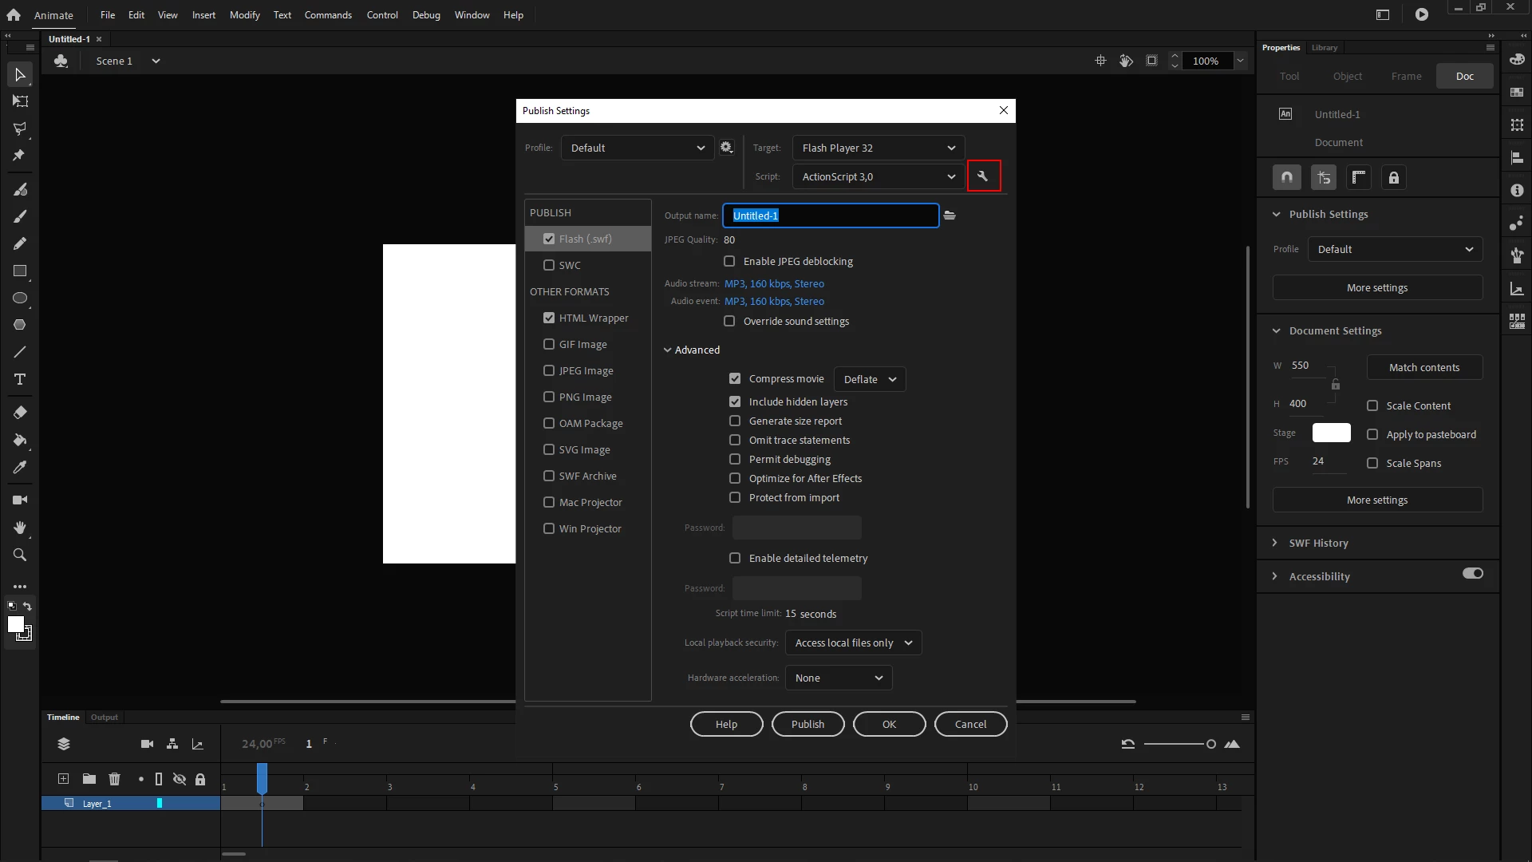Switch to the Library tab
Screen dimensions: 1532x862
[1325, 48]
